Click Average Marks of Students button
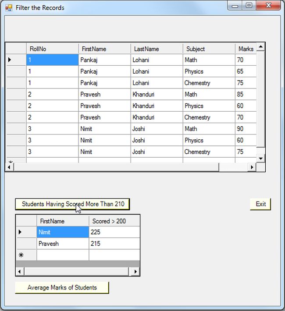 62,288
